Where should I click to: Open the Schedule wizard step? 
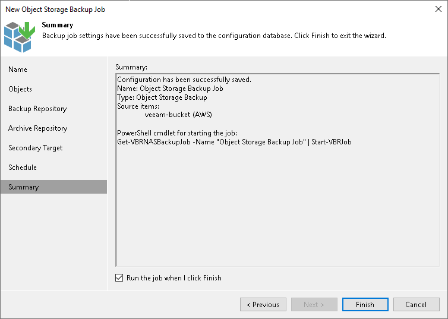coord(23,168)
